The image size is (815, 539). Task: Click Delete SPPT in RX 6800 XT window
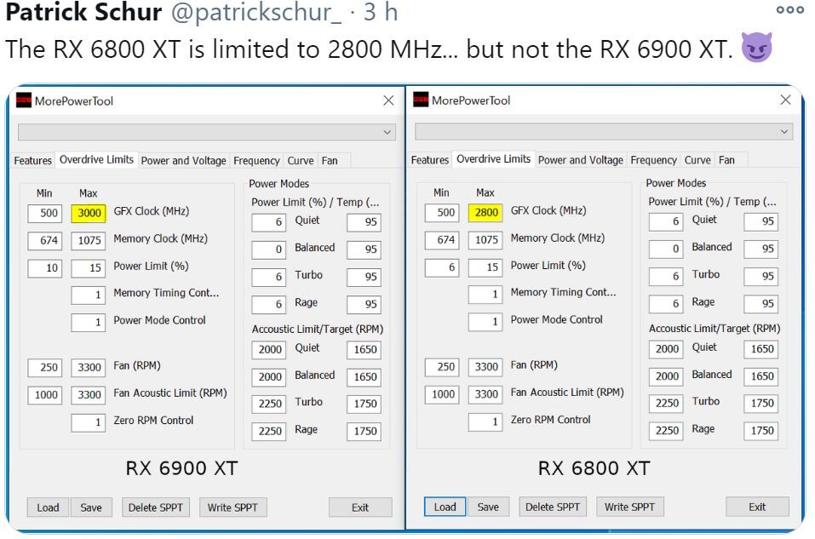tap(553, 507)
